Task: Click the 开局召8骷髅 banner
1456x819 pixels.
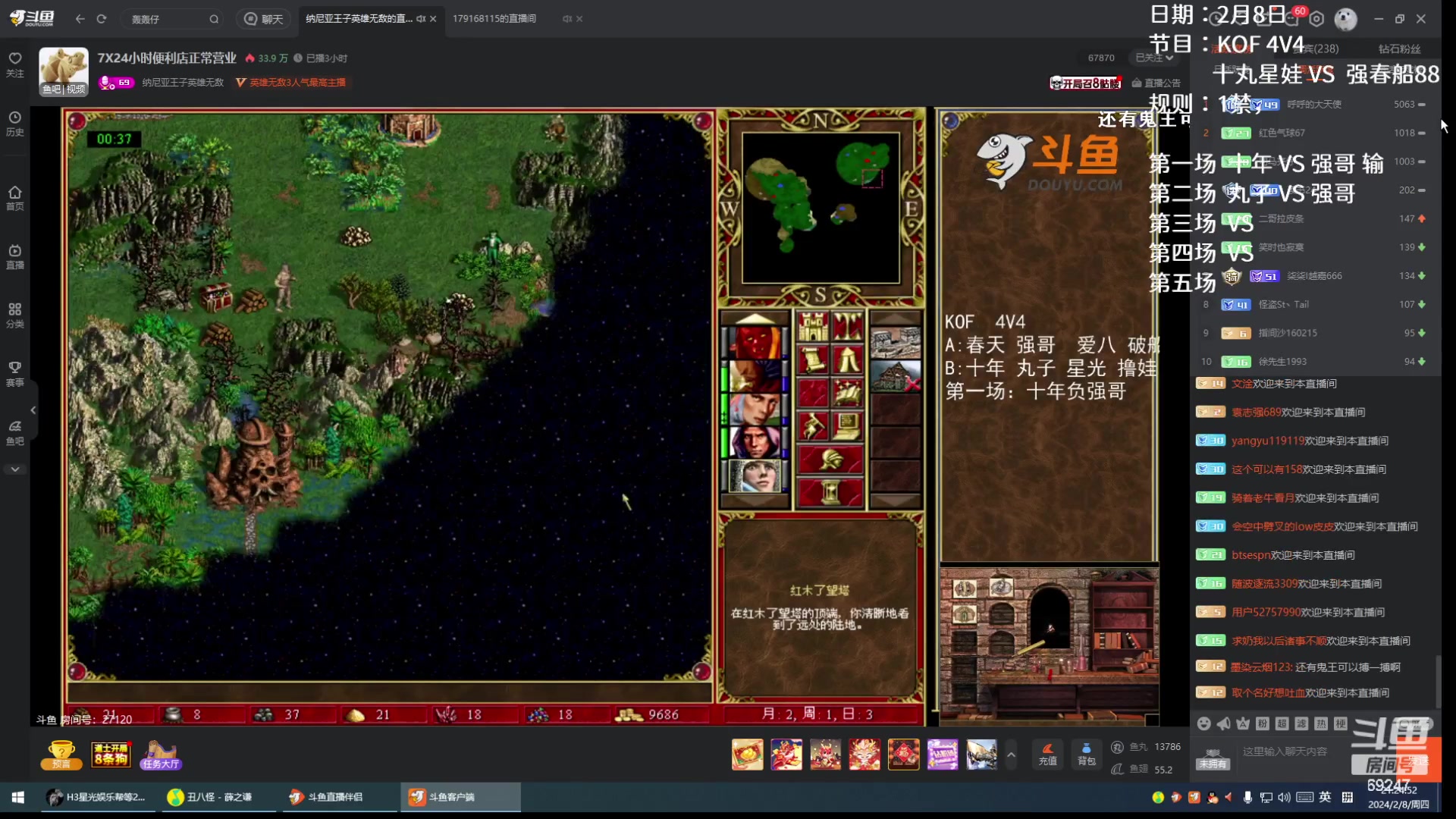Action: [1085, 83]
